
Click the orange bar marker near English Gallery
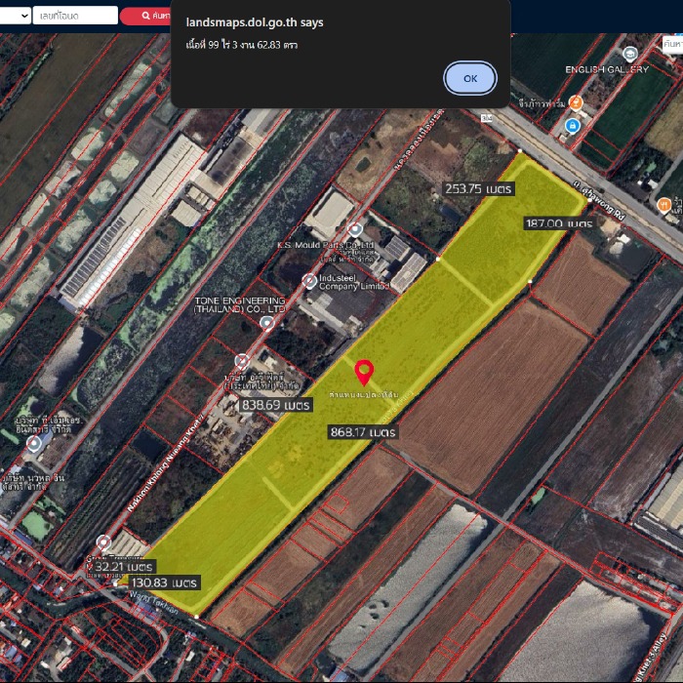coord(577,101)
